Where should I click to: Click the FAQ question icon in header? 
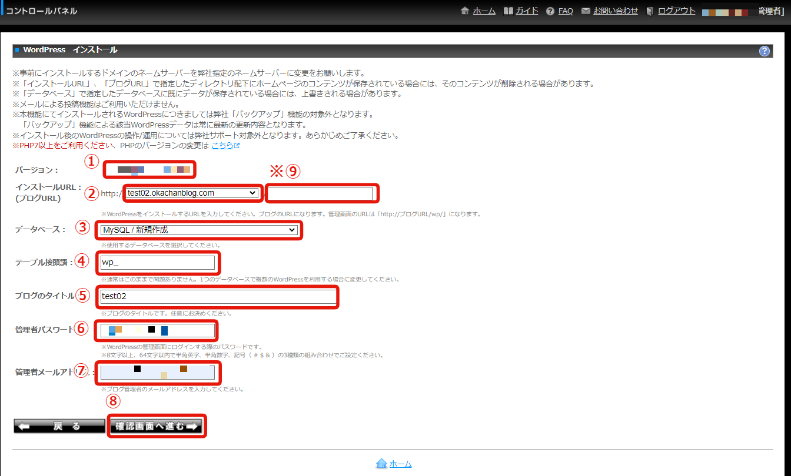pos(550,11)
